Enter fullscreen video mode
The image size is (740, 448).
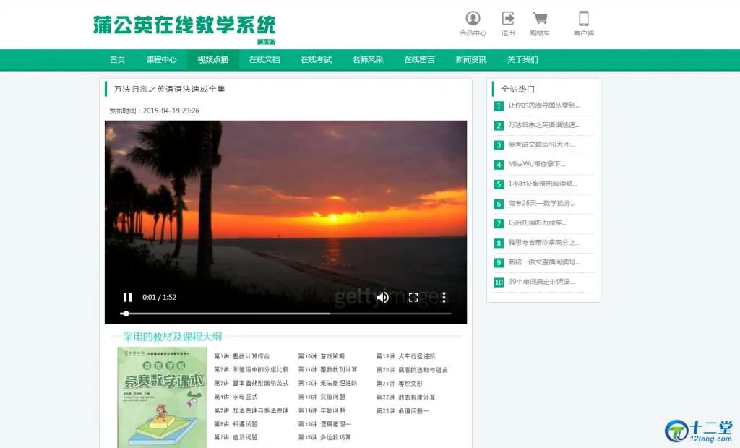click(x=413, y=297)
